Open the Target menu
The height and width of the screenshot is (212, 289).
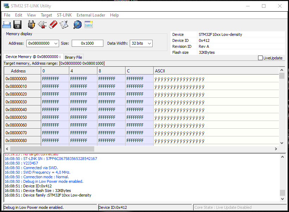46,15
